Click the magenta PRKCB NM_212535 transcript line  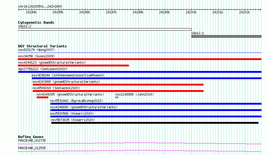coord(140,151)
